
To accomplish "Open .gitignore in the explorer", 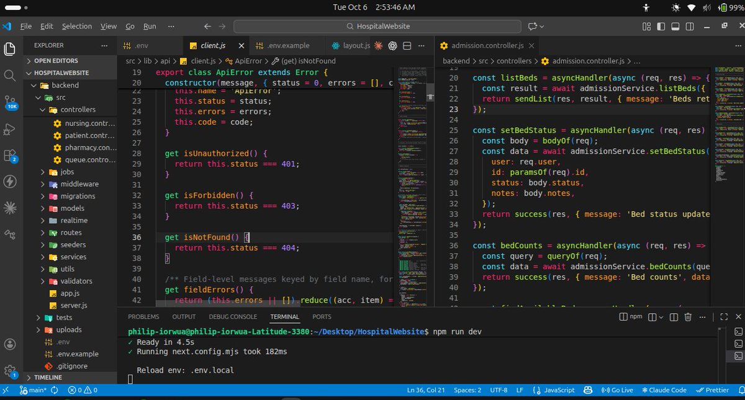I will (x=70, y=366).
